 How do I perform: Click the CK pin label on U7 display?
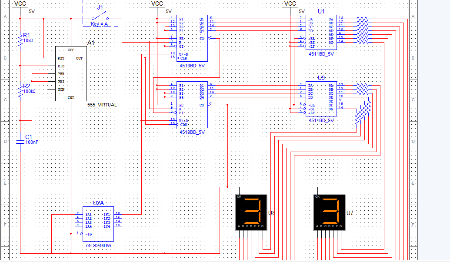(317, 197)
